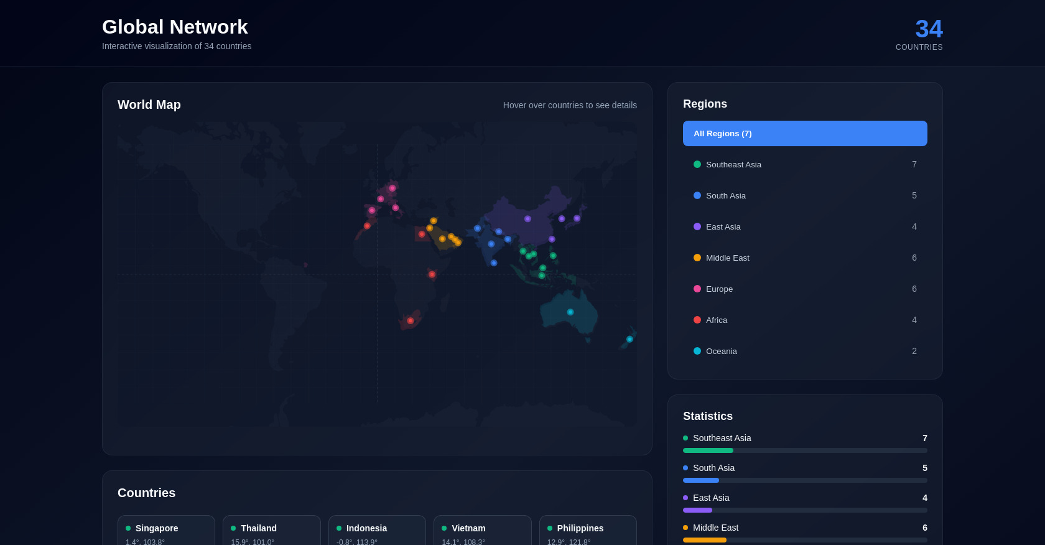The image size is (1045, 545).
Task: Open the Philippines country card
Action: coord(588,531)
